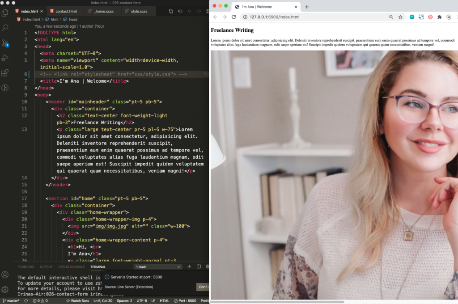Click the compare changes icon in the editor toolbar

pos(171,11)
